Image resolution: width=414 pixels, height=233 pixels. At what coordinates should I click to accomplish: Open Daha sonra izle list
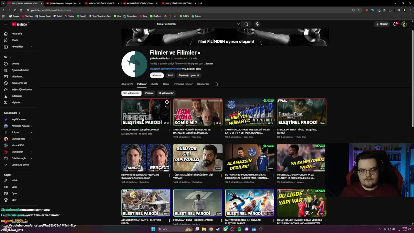pos(19,83)
